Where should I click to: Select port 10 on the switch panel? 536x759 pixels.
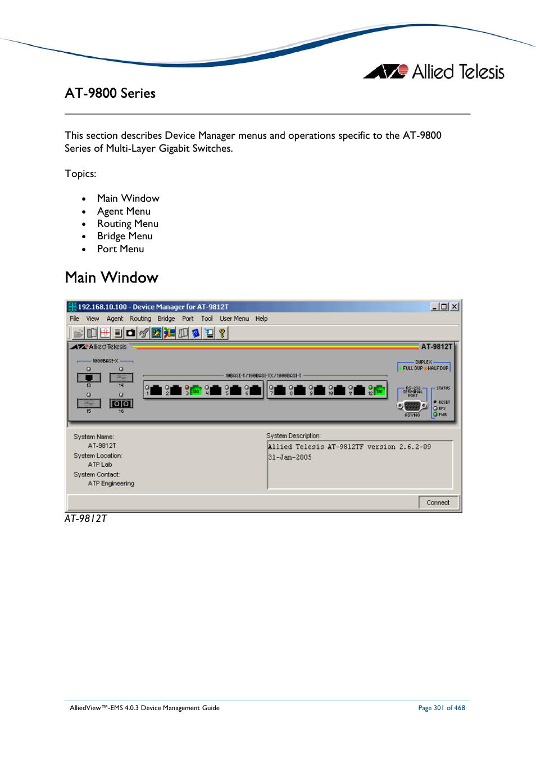click(x=339, y=390)
